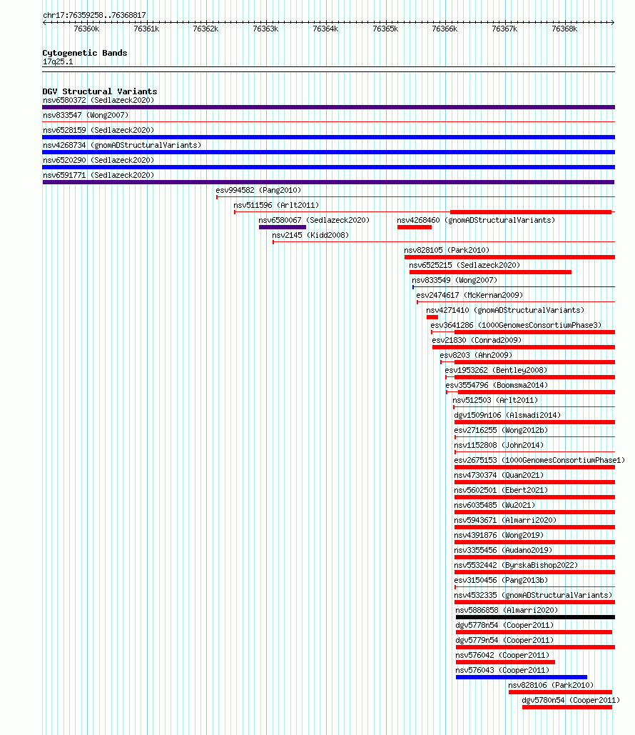Open variant label nsv6035485 (Wu2021)
Viewport: 635px width, 735px height.
pos(494,505)
